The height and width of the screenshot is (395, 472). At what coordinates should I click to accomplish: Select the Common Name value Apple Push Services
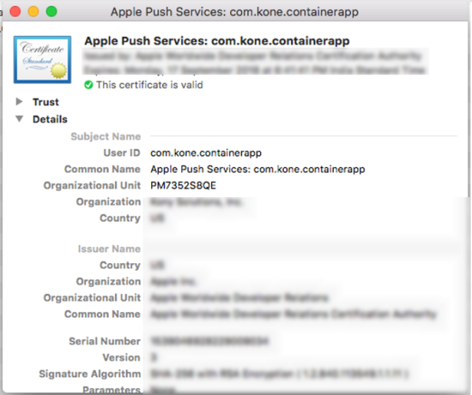[258, 169]
